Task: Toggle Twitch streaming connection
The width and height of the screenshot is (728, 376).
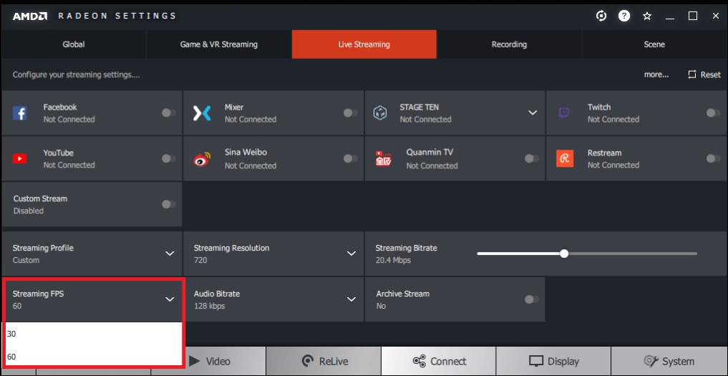Action: 713,113
